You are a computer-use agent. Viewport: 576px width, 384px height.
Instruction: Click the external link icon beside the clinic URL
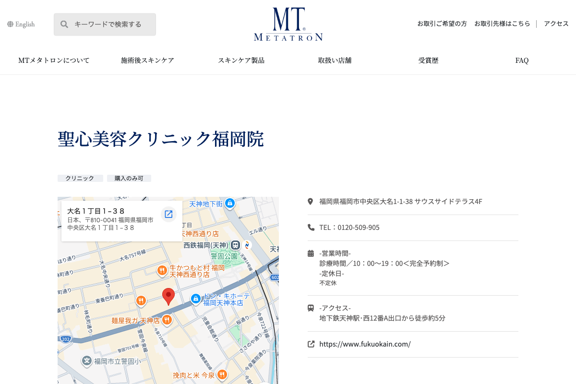[310, 344]
